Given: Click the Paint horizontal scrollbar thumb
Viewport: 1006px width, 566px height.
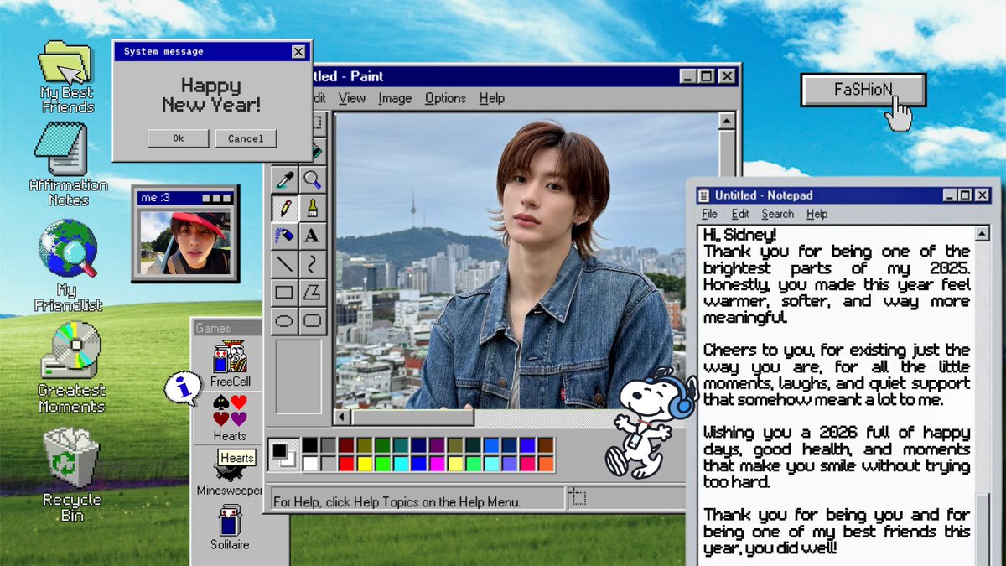Looking at the screenshot, I should point(412,418).
